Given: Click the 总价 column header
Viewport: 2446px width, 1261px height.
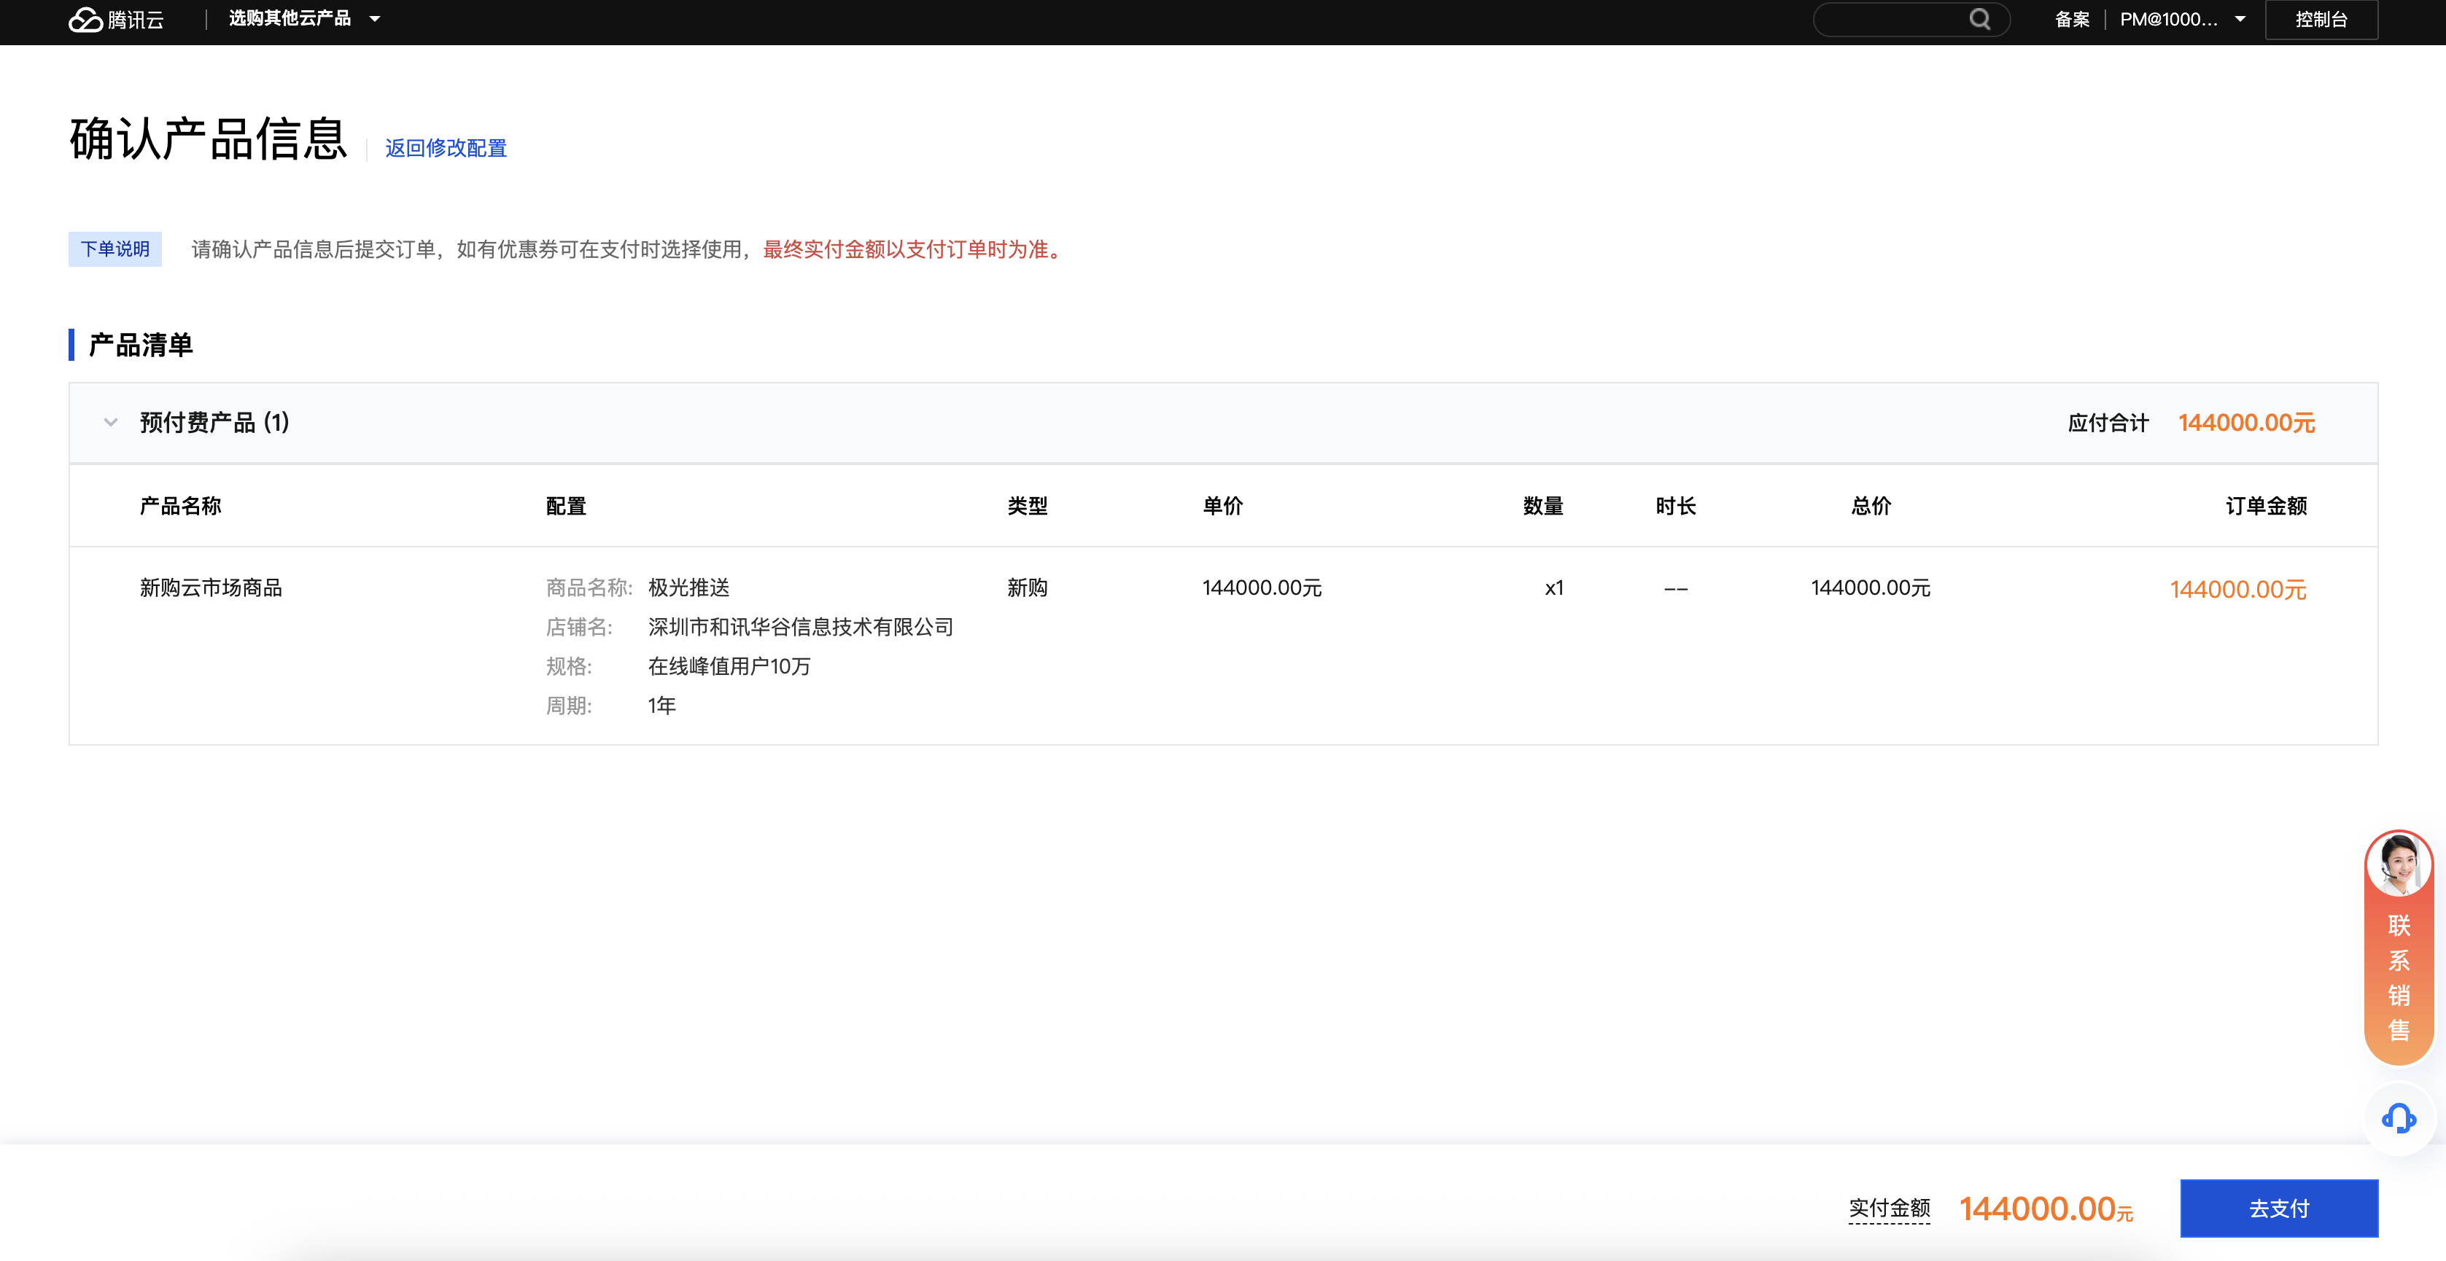Looking at the screenshot, I should pyautogui.click(x=1871, y=506).
